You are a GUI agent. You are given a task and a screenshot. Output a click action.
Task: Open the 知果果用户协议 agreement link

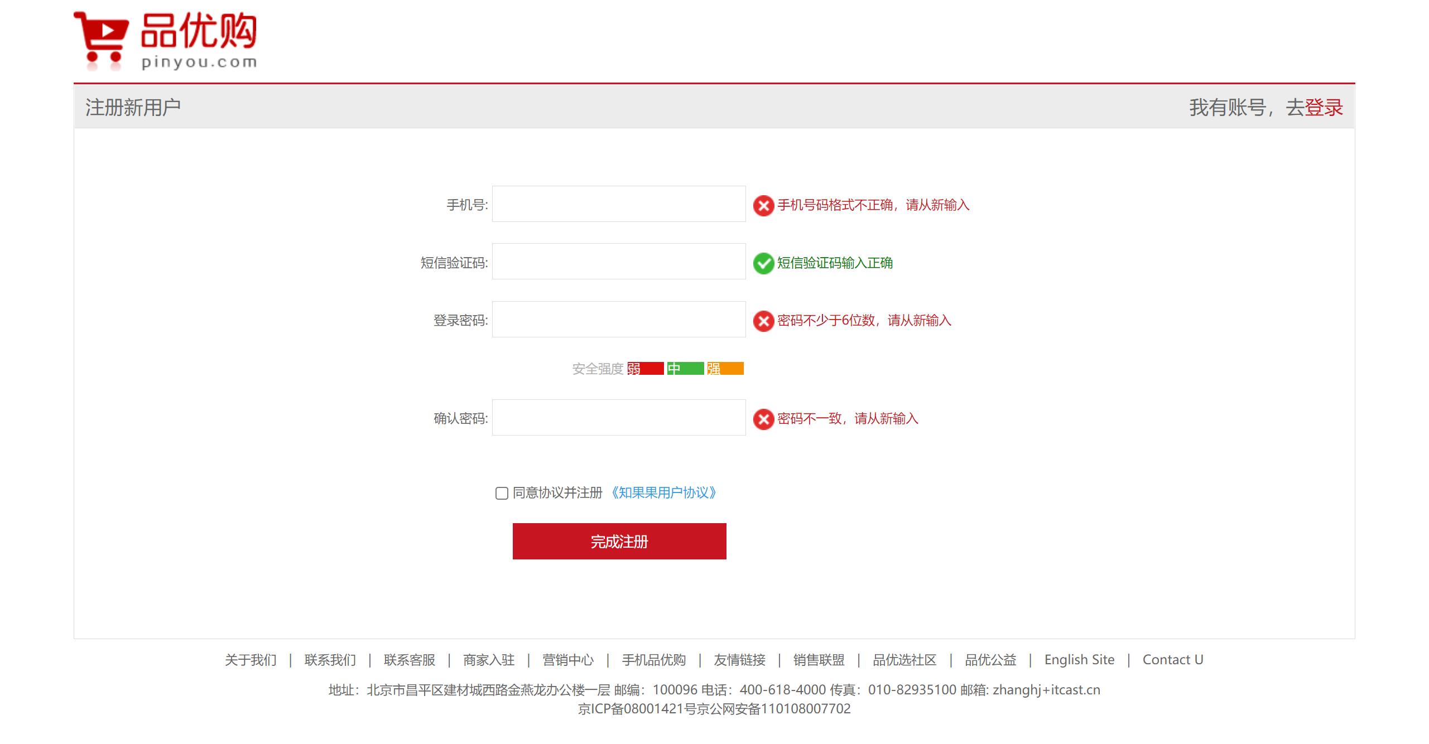click(x=663, y=492)
